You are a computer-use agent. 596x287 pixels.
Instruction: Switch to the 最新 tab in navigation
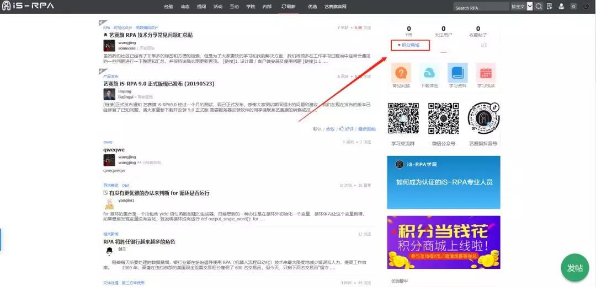289,7
